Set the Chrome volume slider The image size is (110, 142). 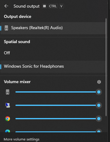[x=58, y=119]
